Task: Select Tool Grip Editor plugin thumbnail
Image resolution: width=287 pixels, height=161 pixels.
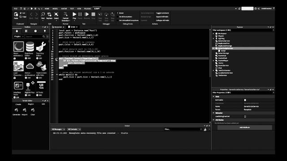Action: coord(41,47)
